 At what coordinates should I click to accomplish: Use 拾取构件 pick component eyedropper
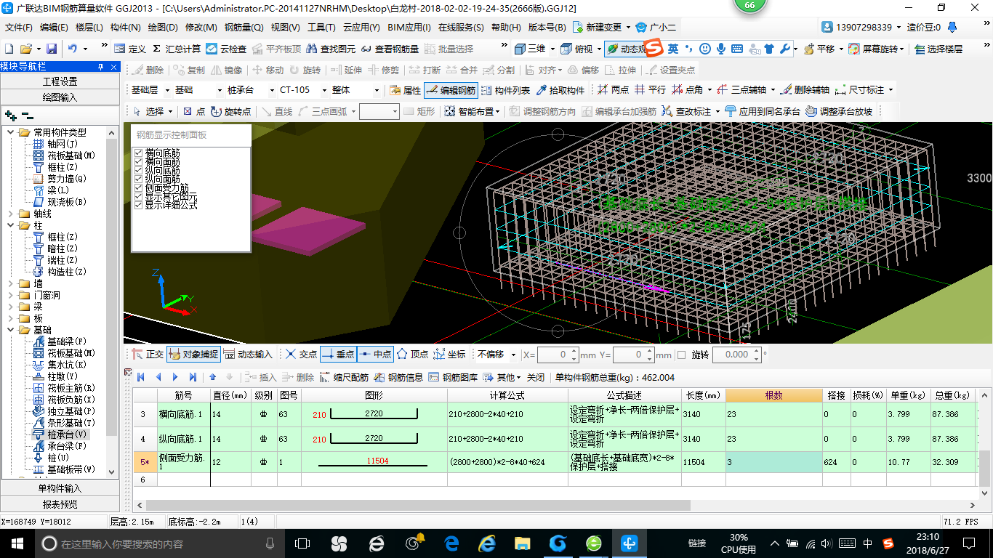pyautogui.click(x=560, y=90)
